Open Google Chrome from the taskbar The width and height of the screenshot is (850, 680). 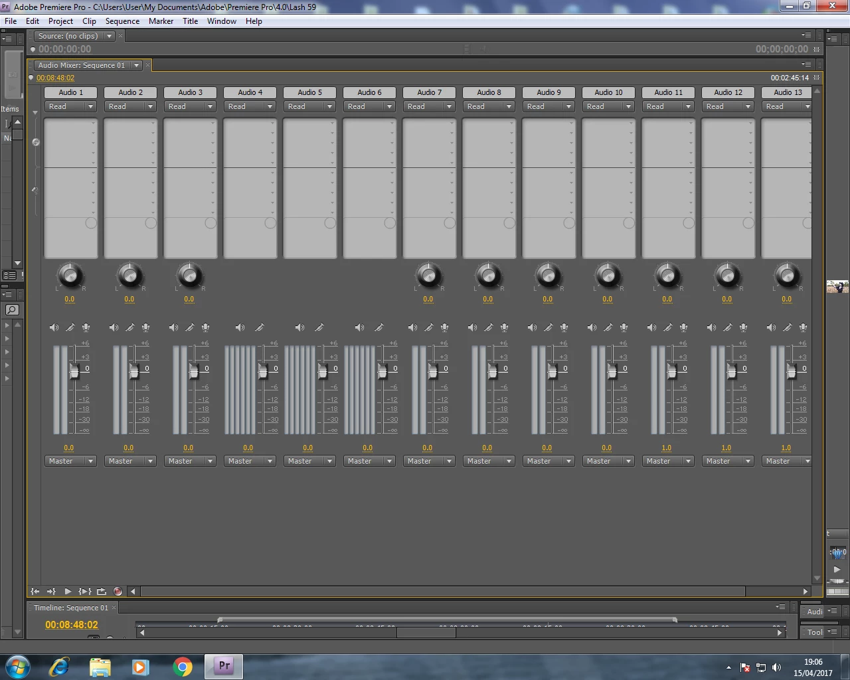coord(183,666)
